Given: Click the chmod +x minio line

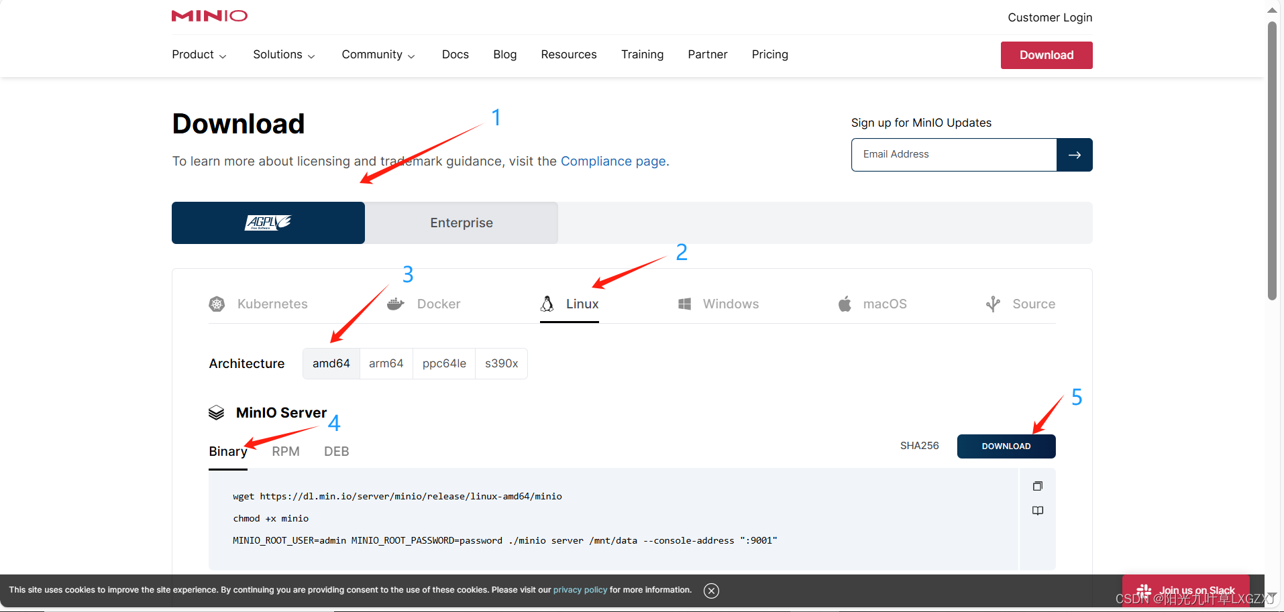Looking at the screenshot, I should coord(271,519).
